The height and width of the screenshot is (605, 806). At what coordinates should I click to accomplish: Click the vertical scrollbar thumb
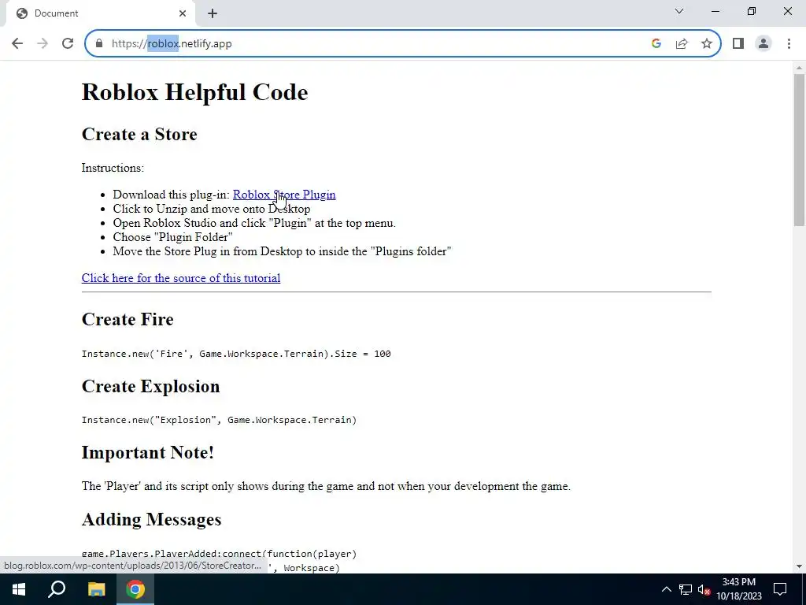pos(799,149)
